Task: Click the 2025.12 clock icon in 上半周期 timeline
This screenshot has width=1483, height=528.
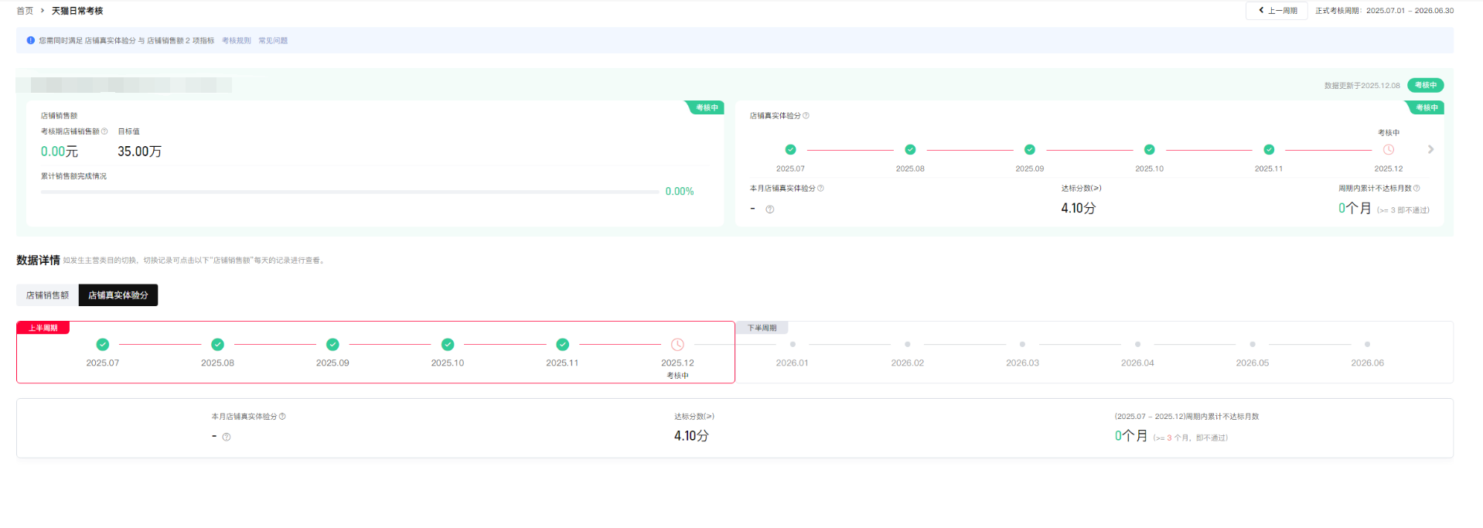Action: coord(677,345)
